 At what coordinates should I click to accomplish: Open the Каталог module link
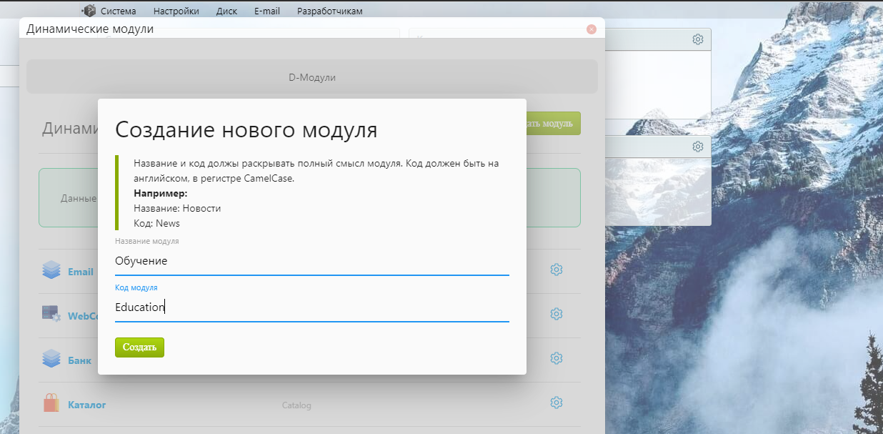86,405
